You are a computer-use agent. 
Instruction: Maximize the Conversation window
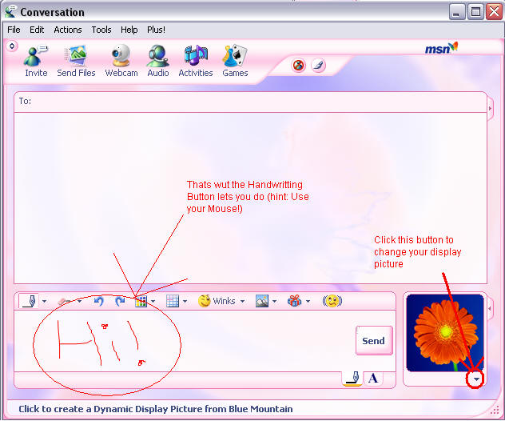pyautogui.click(x=475, y=12)
